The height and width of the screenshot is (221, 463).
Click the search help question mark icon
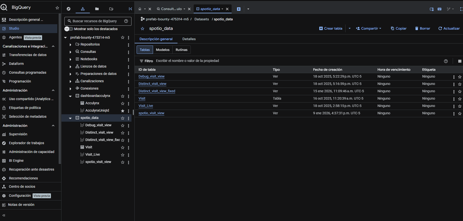[x=126, y=21]
